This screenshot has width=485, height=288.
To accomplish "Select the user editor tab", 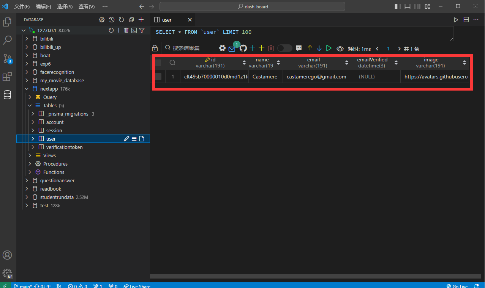I will tap(174, 20).
